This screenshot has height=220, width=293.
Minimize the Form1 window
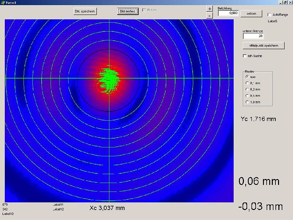pyautogui.click(x=281, y=2)
